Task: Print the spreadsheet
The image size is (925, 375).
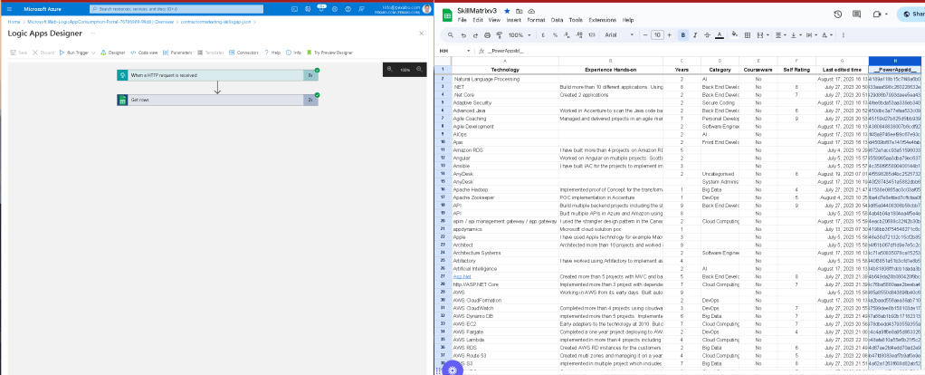Action: 487,34
